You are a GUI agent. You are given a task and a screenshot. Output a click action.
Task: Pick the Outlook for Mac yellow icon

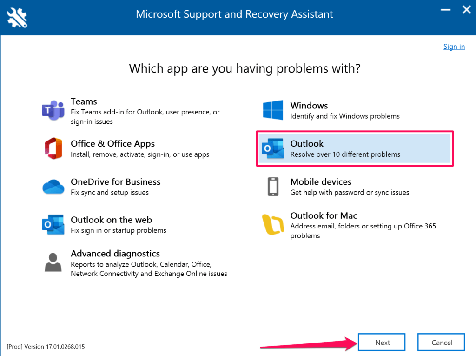[x=273, y=225]
